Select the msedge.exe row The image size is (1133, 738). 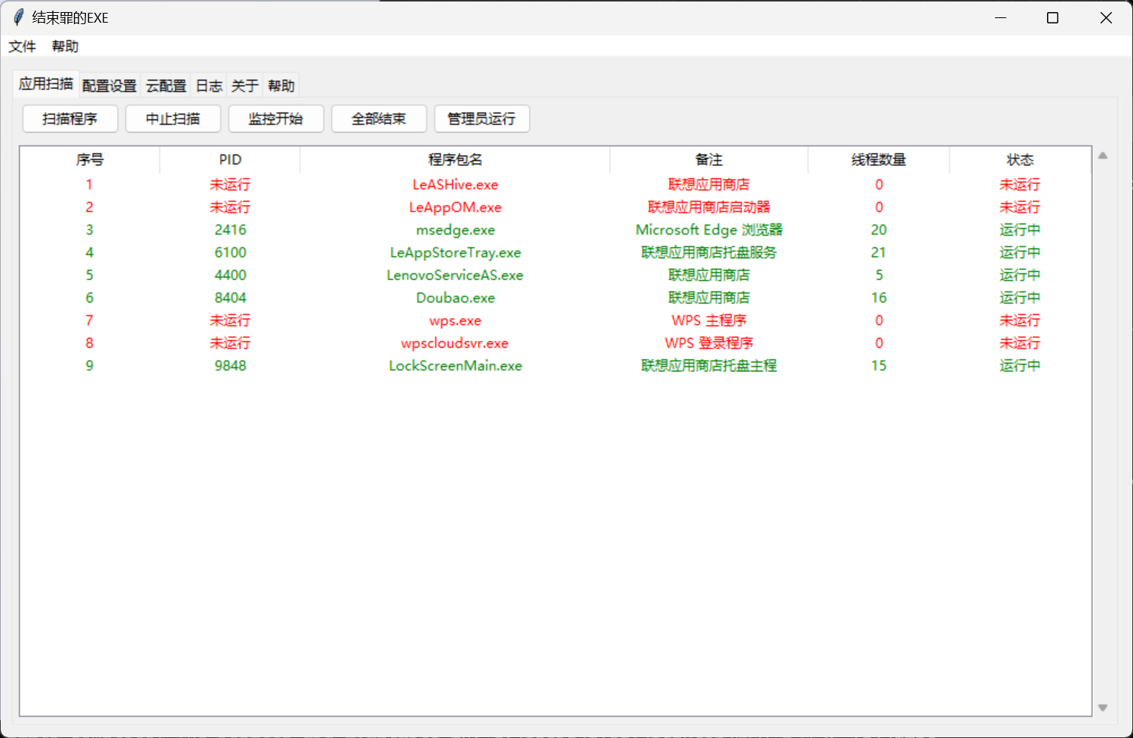click(455, 230)
